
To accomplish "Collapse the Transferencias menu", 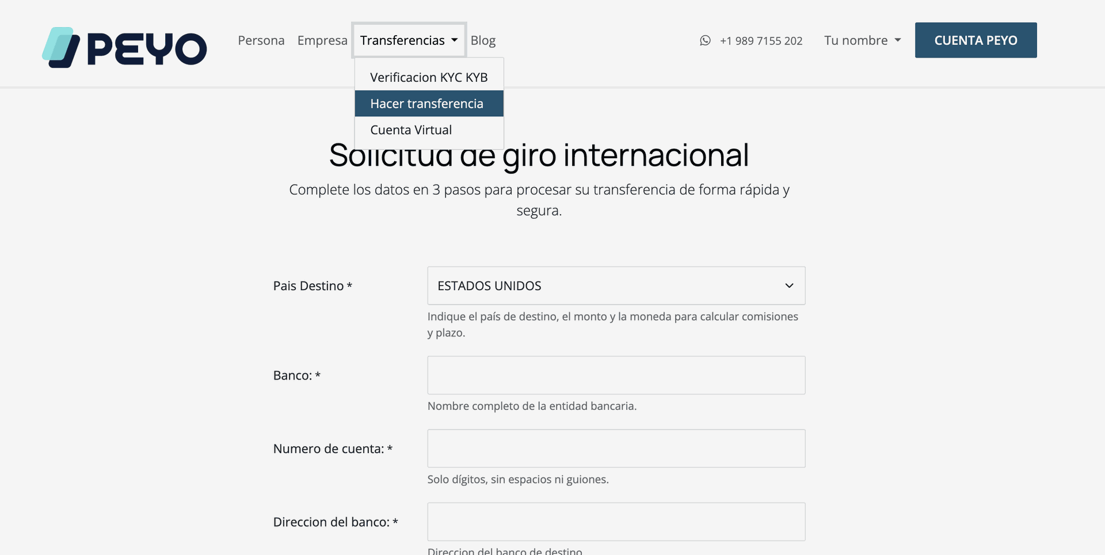I will click(403, 40).
